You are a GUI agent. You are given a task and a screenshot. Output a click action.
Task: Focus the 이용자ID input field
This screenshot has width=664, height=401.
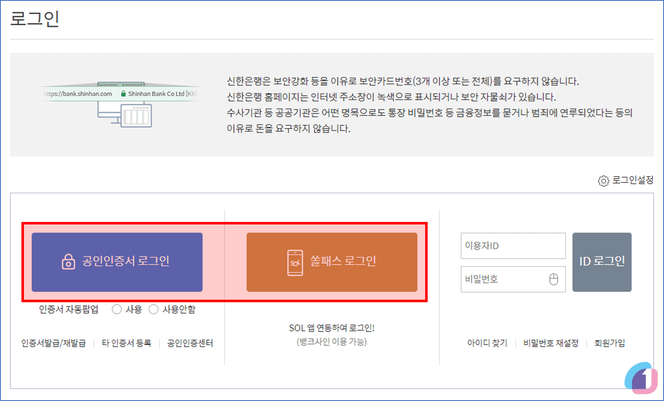pyautogui.click(x=513, y=245)
